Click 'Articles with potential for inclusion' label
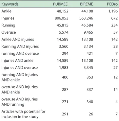 click(24, 114)
